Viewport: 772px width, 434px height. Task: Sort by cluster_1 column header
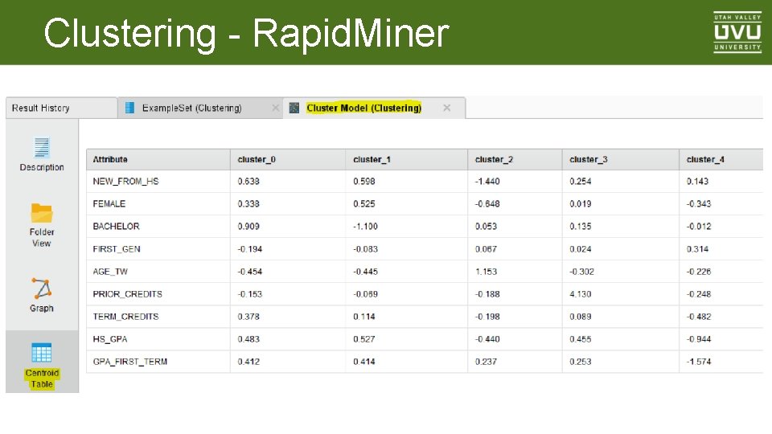(x=406, y=159)
